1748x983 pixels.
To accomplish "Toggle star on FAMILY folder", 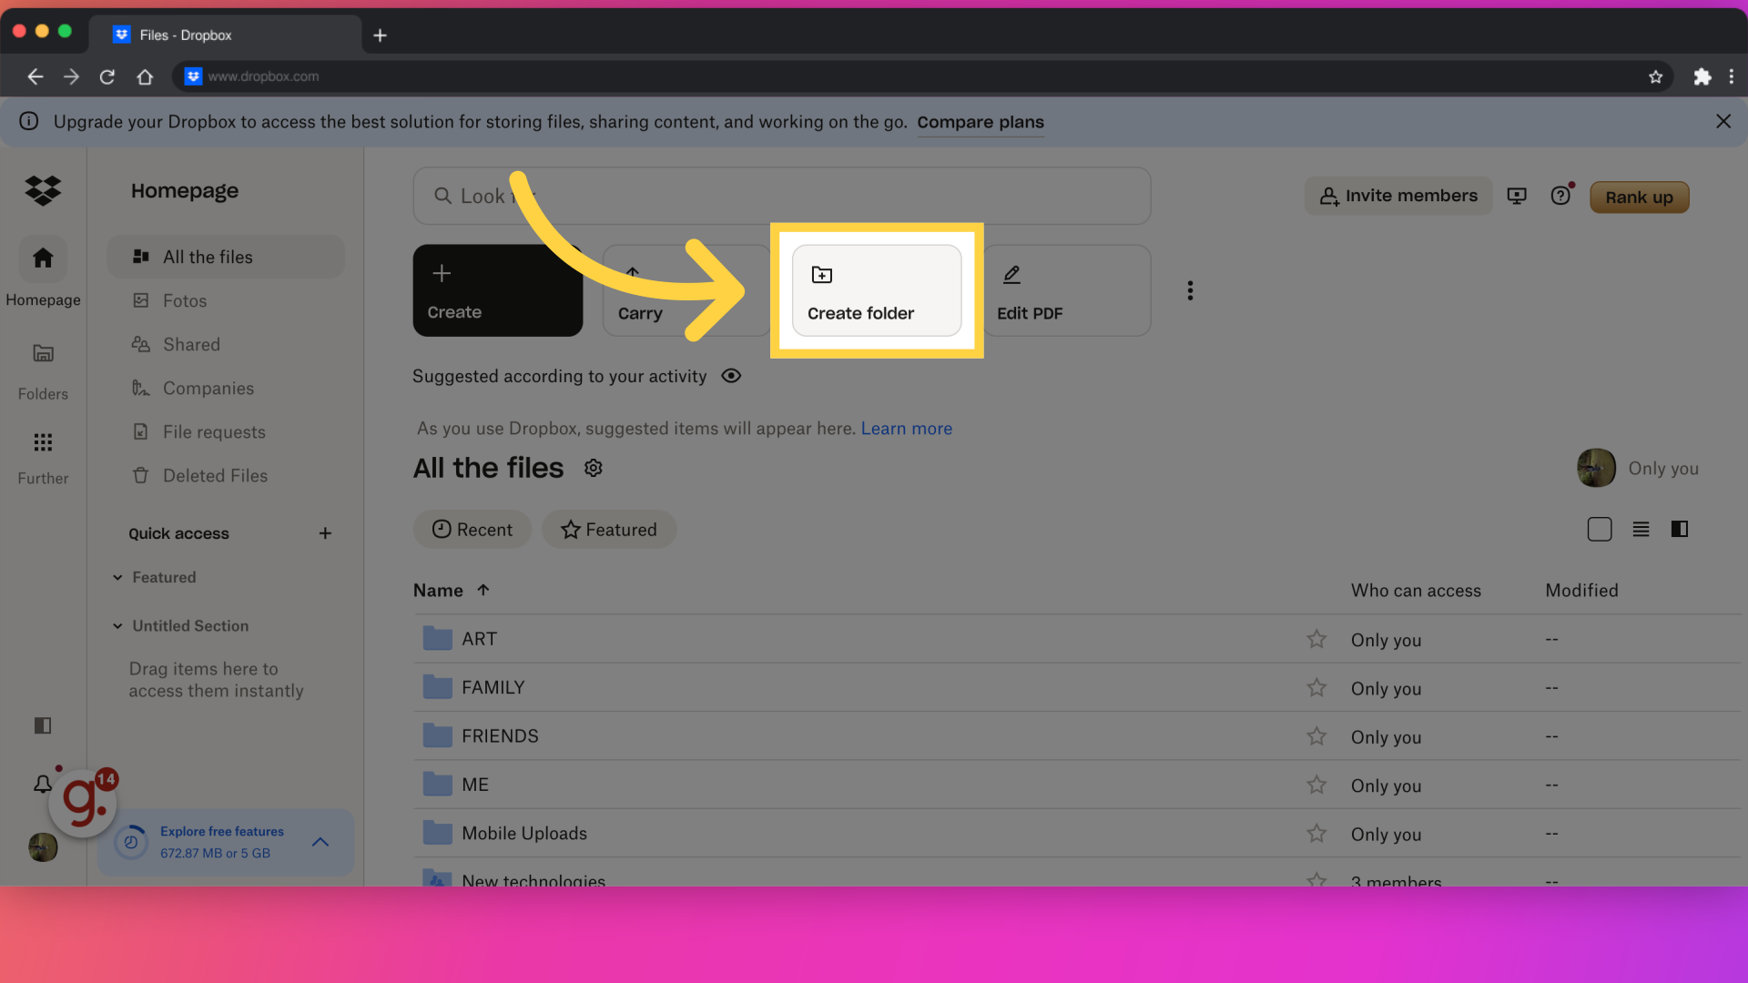I will (1316, 688).
